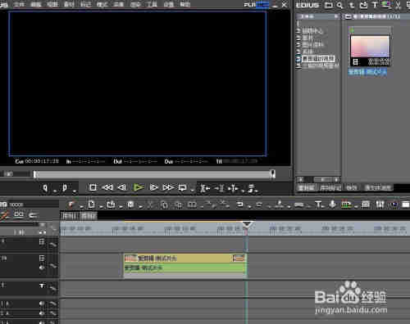
Task: Toggle audio on the 1VA track
Action: tap(42, 268)
